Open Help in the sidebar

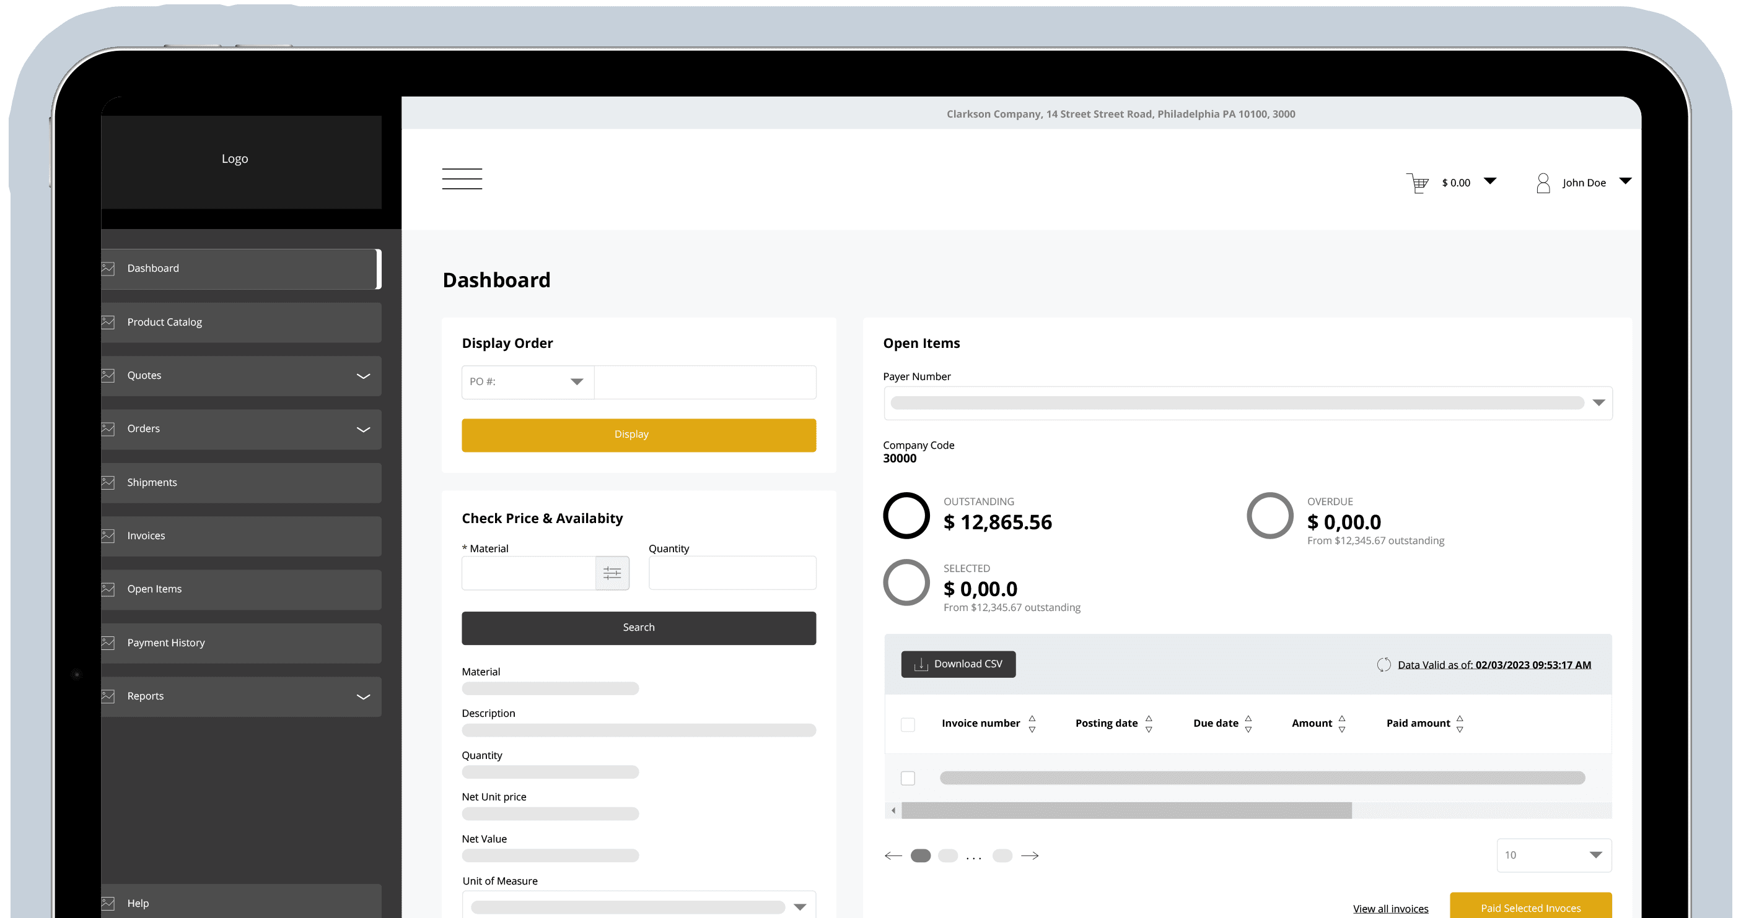pyautogui.click(x=240, y=903)
